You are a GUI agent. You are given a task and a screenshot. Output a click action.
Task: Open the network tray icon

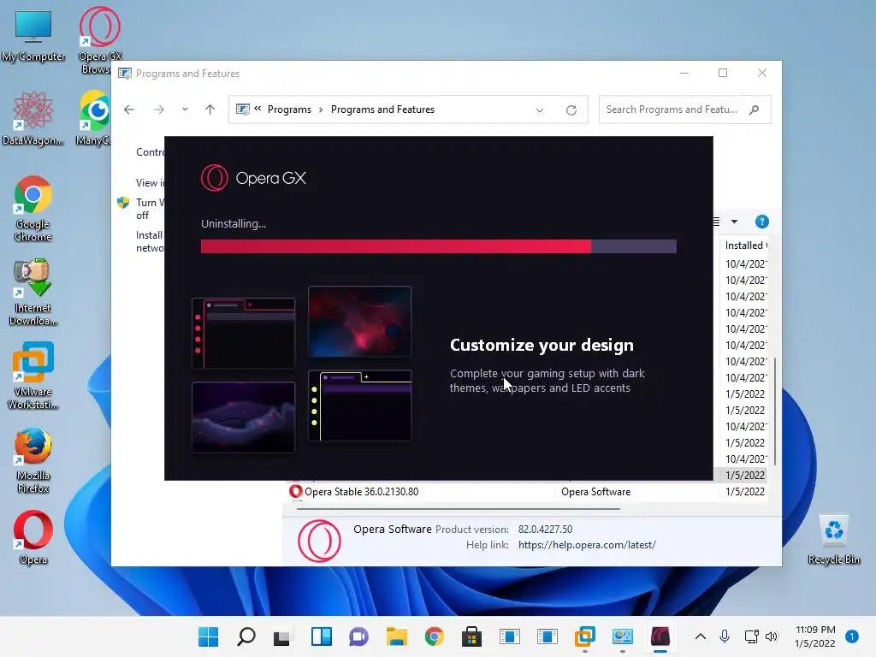751,636
